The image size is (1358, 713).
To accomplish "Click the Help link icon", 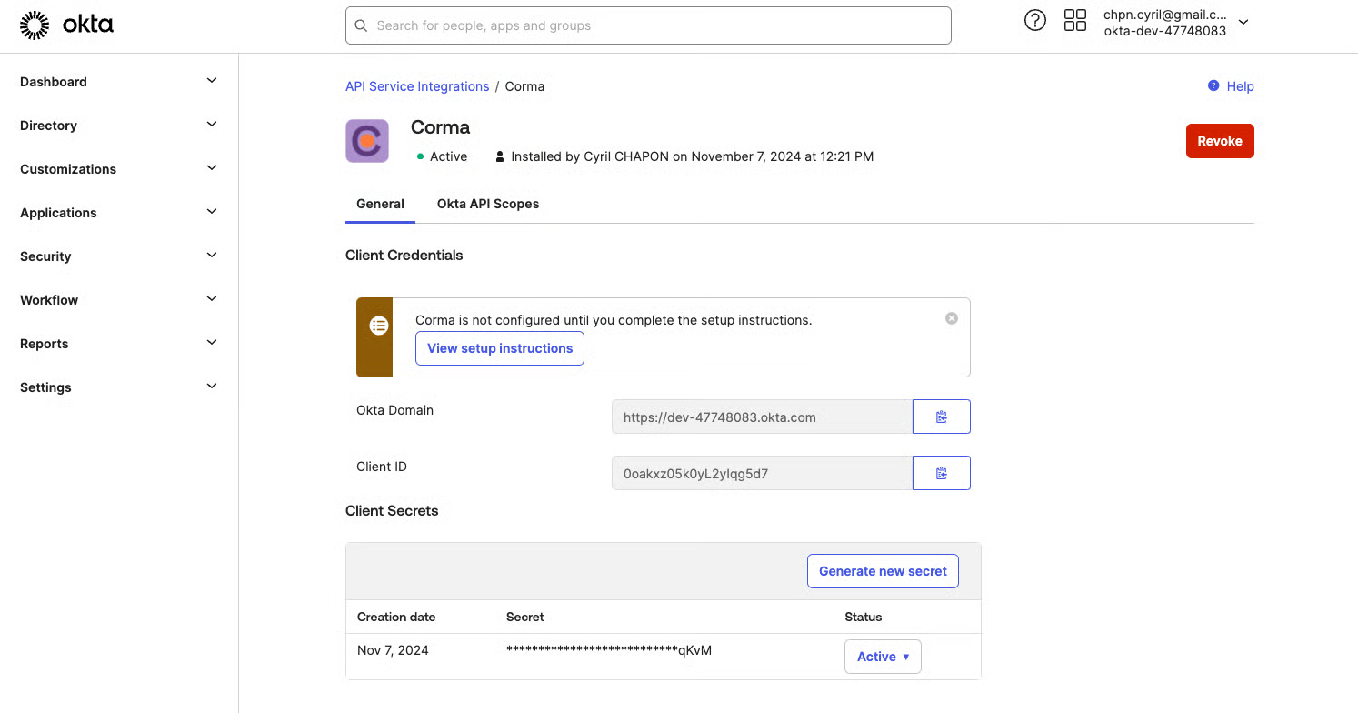I will (x=1213, y=86).
